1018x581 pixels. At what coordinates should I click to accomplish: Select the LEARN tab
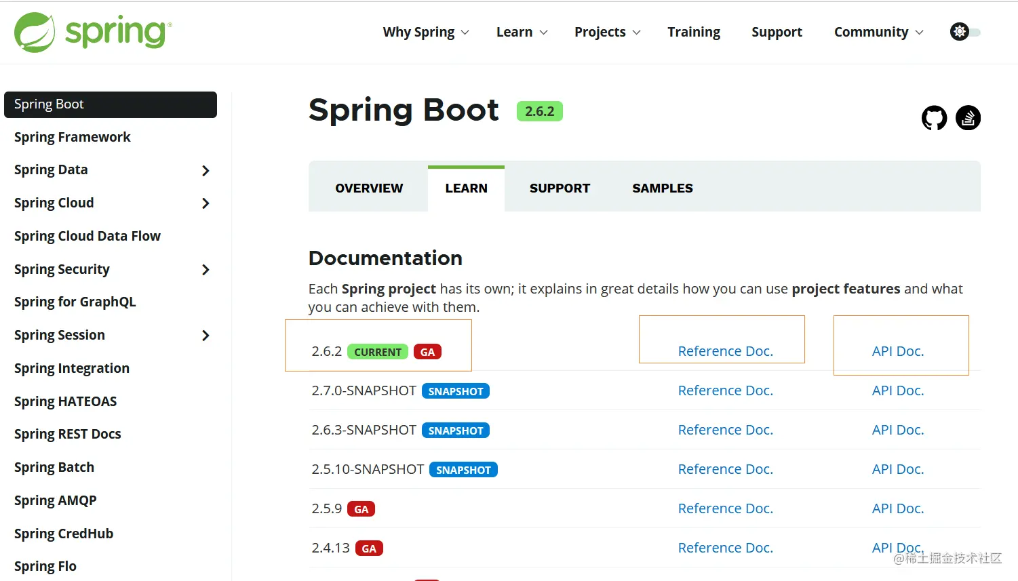(x=467, y=188)
